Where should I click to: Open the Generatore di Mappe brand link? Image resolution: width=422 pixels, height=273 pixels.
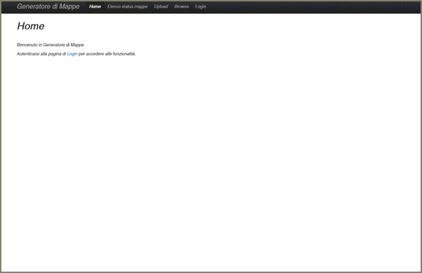(48, 6)
